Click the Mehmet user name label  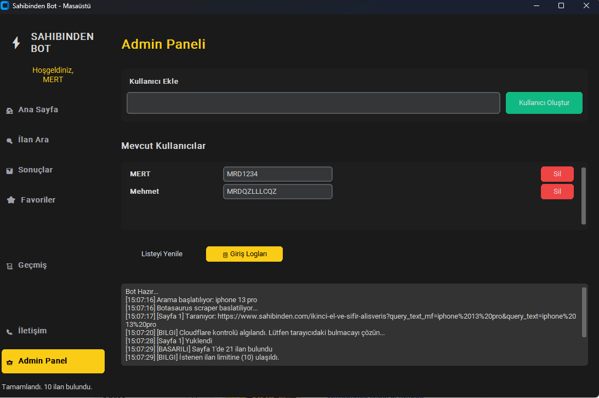pyautogui.click(x=144, y=192)
